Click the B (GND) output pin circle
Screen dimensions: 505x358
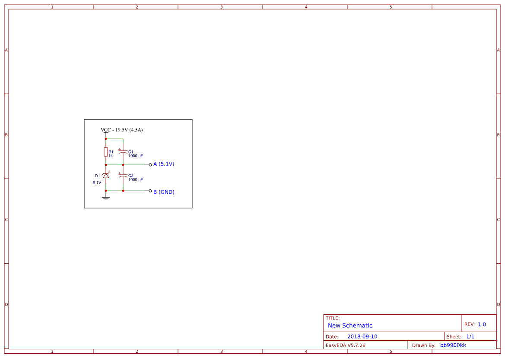(150, 190)
